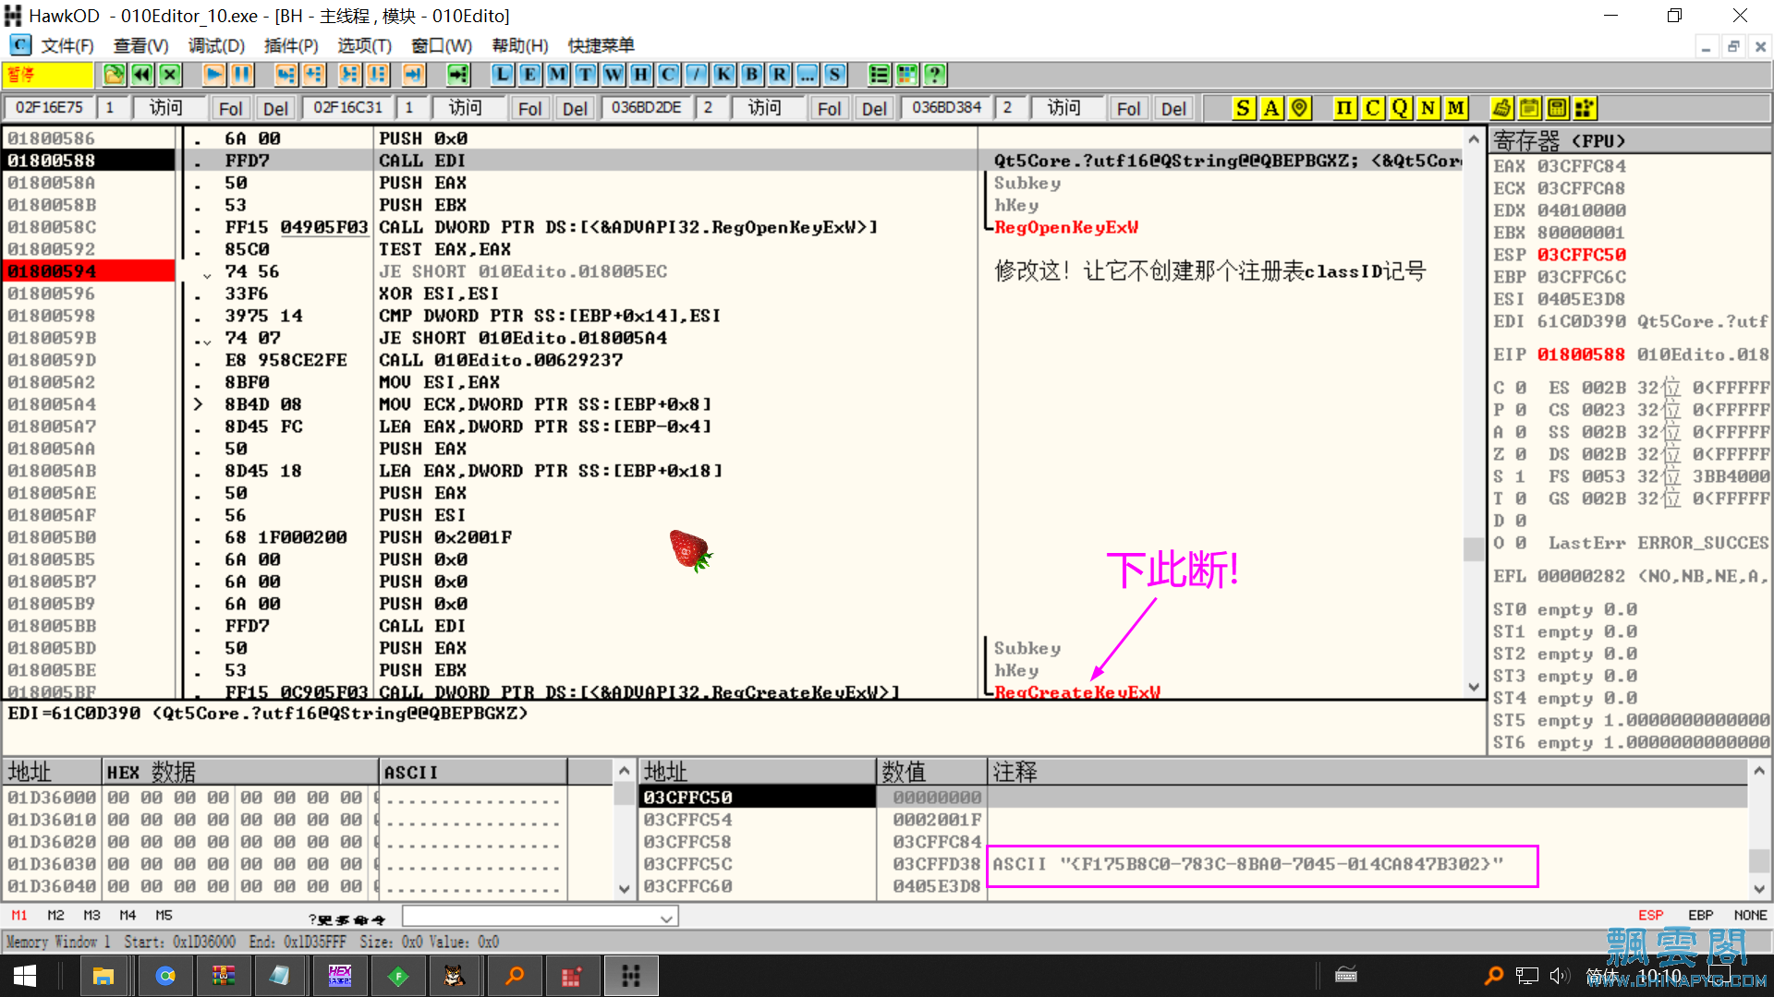Open the Log window (L icon)
This screenshot has width=1774, height=997.
click(x=502, y=75)
